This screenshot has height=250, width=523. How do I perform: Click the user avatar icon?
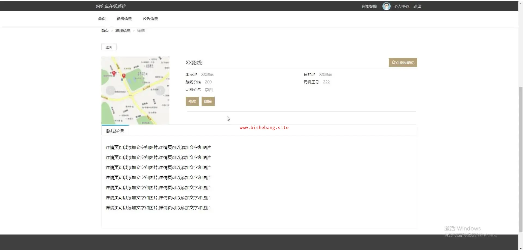coord(386,6)
